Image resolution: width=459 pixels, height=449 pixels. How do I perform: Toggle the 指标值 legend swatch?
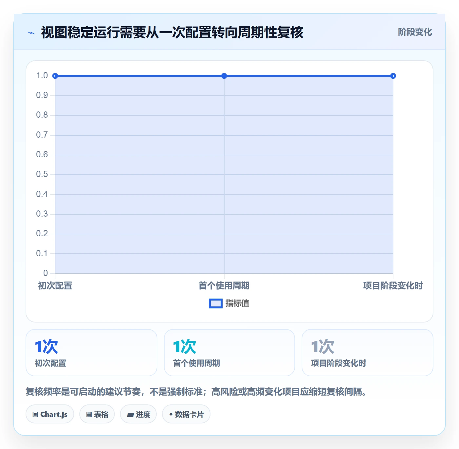pyautogui.click(x=215, y=303)
